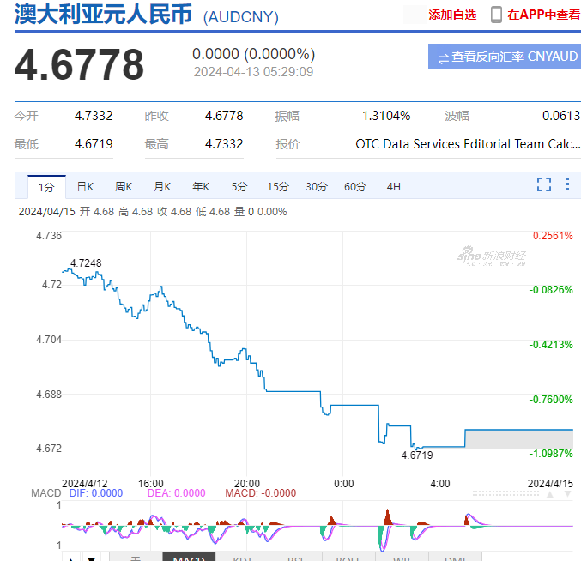Click the down arrow stepper below the MACD chart

coord(90,558)
